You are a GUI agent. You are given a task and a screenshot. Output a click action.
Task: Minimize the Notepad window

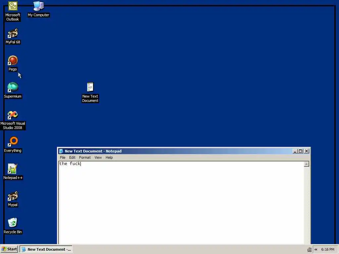click(x=295, y=151)
